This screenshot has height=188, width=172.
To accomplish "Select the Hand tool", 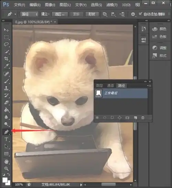I will (6, 162).
